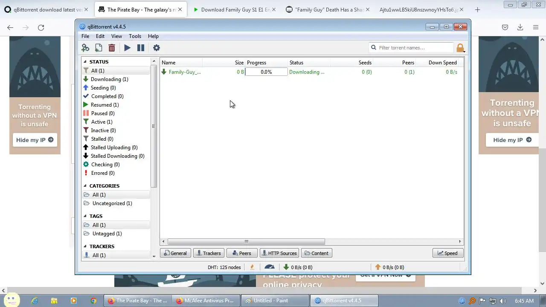Click the DHT: 125 nodes status text
The height and width of the screenshot is (307, 546).
coord(224,267)
